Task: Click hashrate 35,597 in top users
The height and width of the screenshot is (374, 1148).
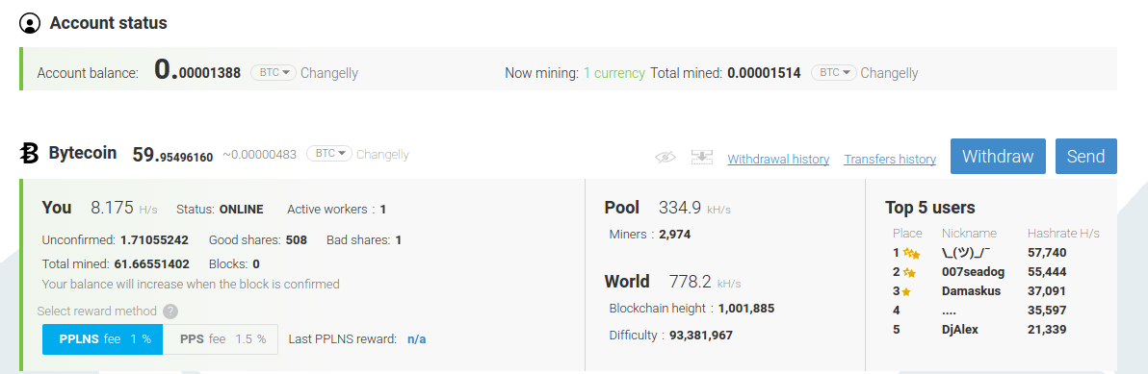Action: [1047, 311]
